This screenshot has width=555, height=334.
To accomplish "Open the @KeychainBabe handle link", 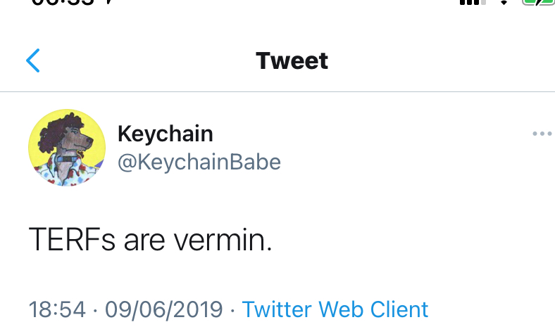I will click(199, 162).
